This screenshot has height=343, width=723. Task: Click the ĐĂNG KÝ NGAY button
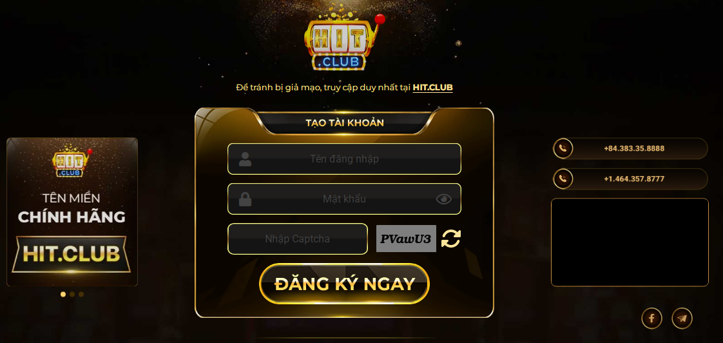point(345,284)
